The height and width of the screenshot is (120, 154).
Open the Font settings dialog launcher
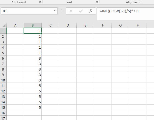pos(97,2)
